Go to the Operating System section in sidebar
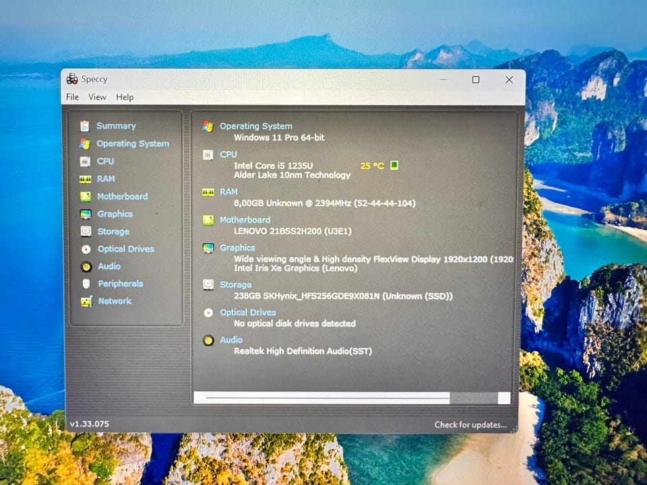Screen dimensions: 647x485 pyautogui.click(x=133, y=143)
